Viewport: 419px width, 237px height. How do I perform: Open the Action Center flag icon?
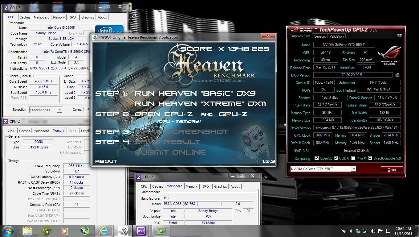click(380, 231)
